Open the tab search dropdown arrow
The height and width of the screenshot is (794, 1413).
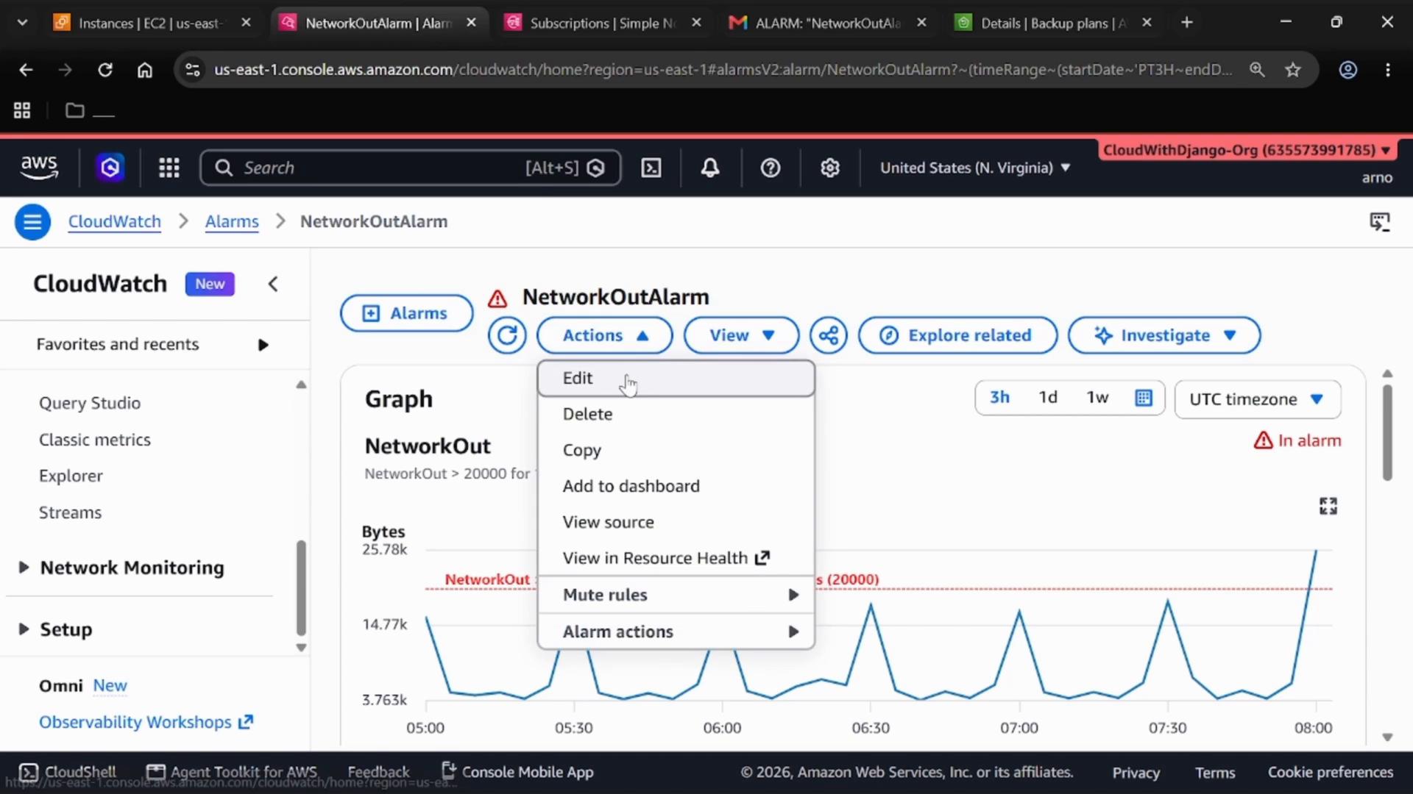point(22,23)
